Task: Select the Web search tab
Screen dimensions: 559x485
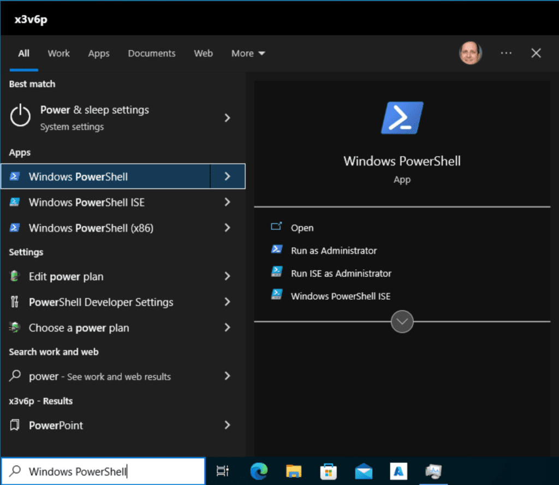Action: click(x=203, y=53)
